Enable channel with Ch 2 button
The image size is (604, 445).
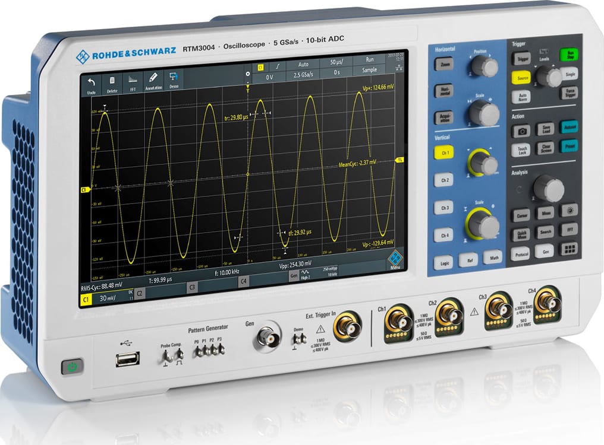tap(445, 180)
